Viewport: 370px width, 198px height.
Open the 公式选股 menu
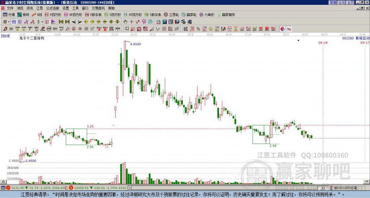click(52, 8)
